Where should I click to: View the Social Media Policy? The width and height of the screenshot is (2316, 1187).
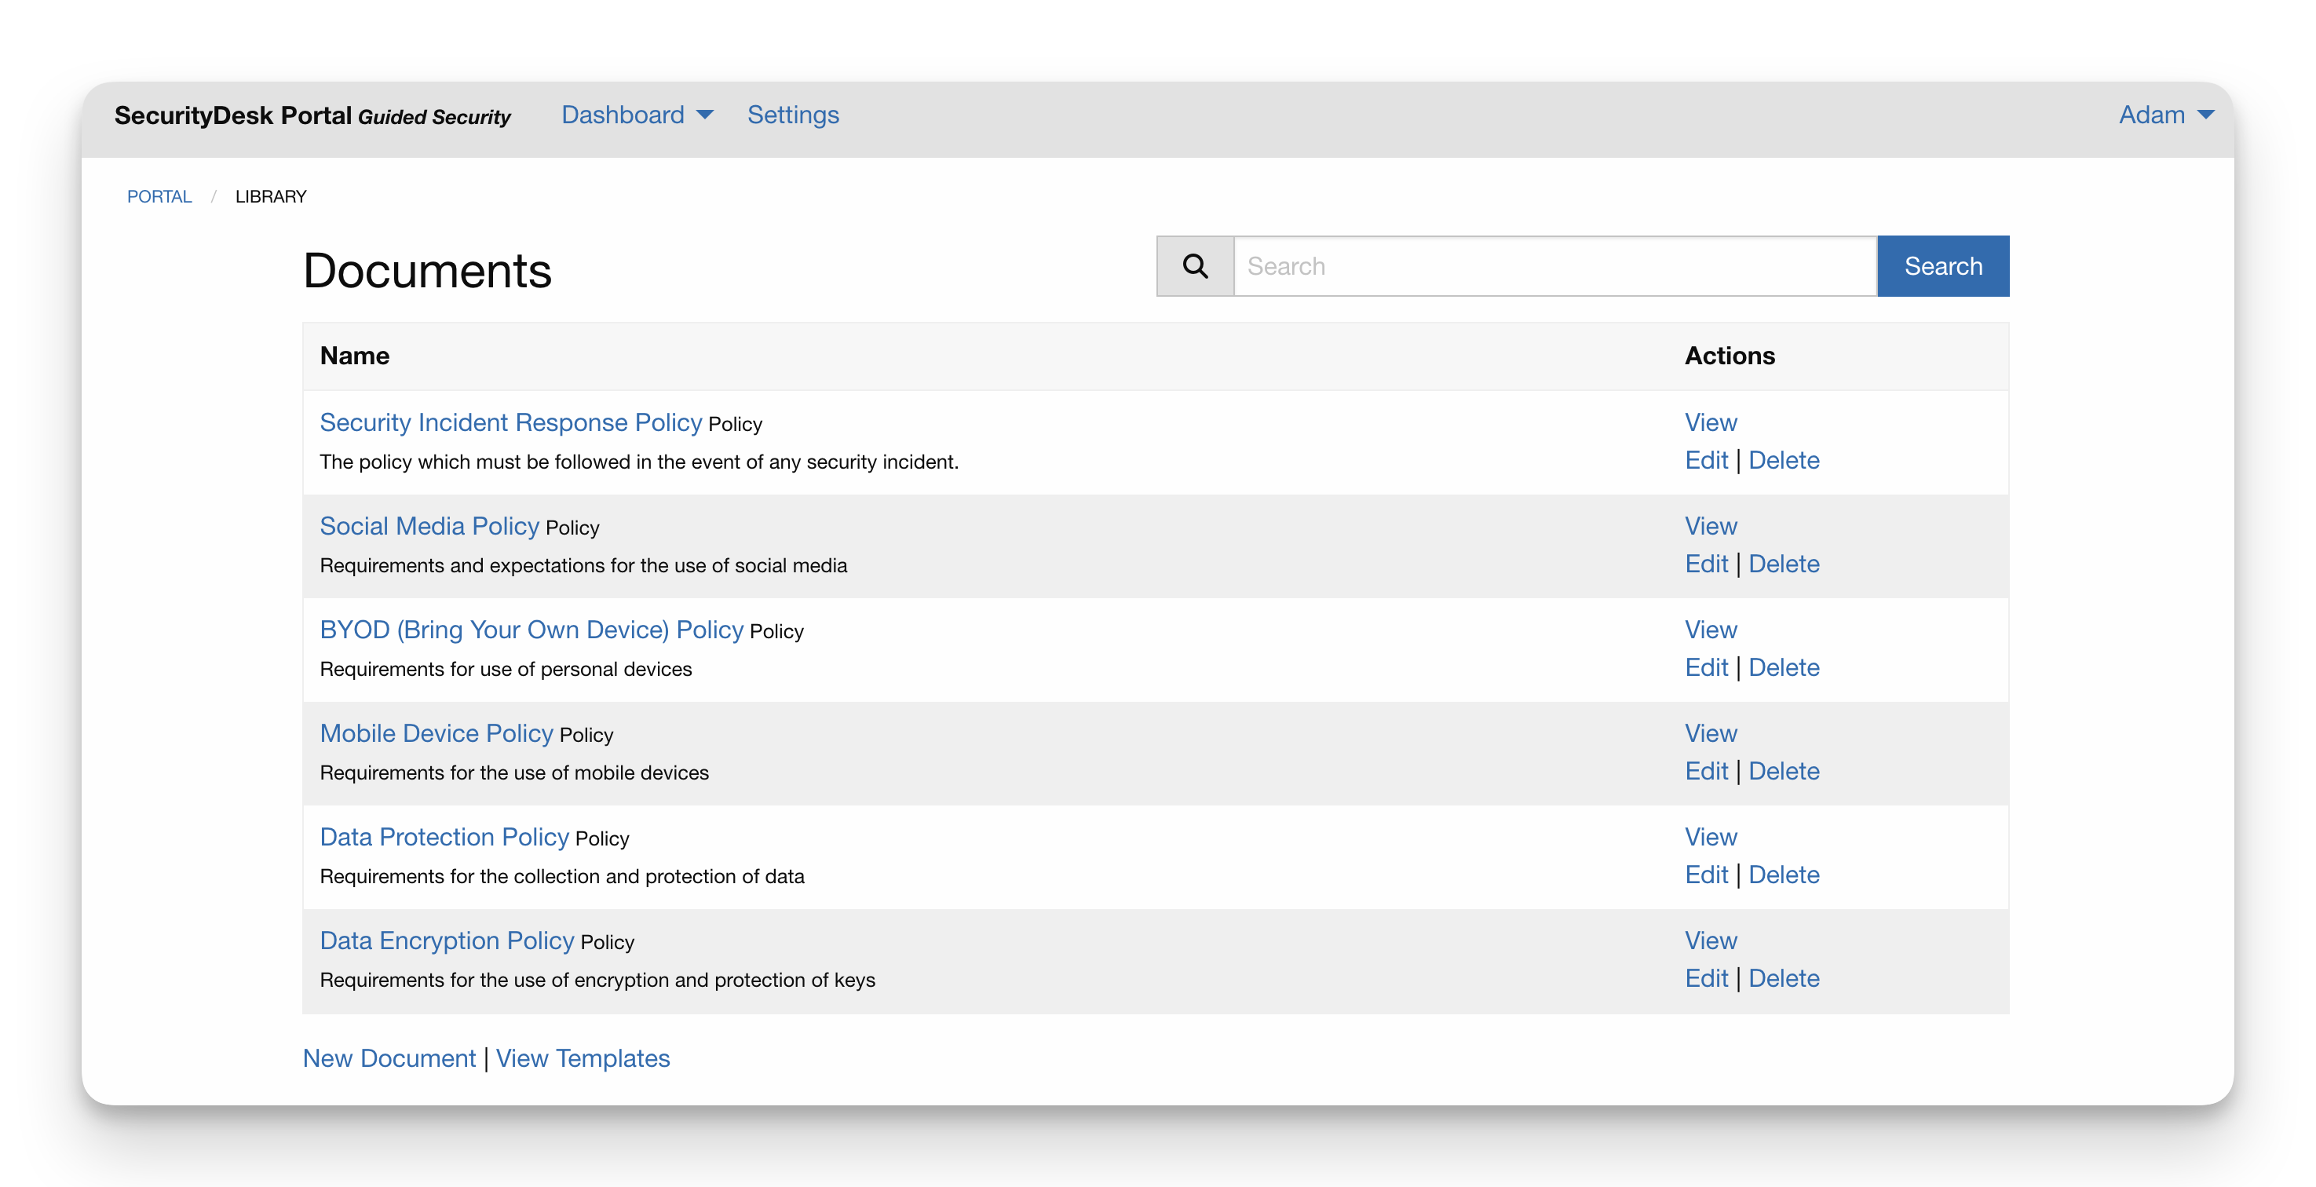1710,526
